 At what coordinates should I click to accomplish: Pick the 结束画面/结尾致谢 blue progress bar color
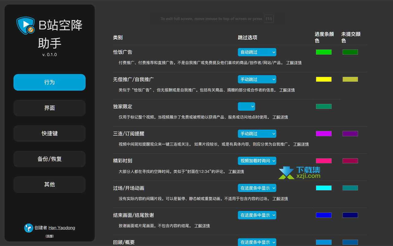[324, 215]
